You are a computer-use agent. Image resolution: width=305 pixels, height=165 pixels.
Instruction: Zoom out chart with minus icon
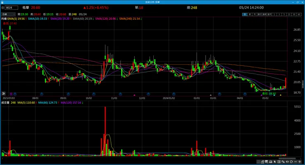(296, 162)
